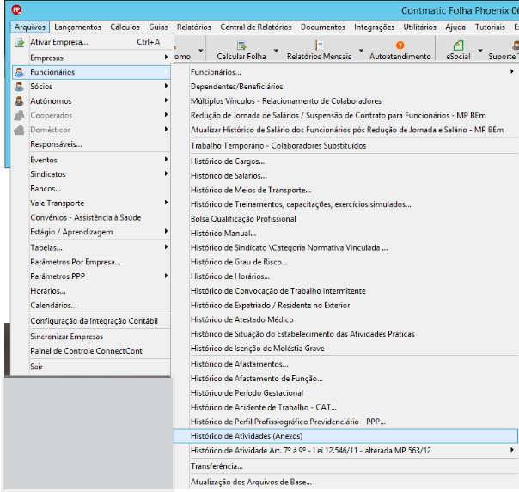519x492 pixels.
Task: Select Histórico de Acidente de Trabalho - CAT...
Action: pyautogui.click(x=345, y=407)
